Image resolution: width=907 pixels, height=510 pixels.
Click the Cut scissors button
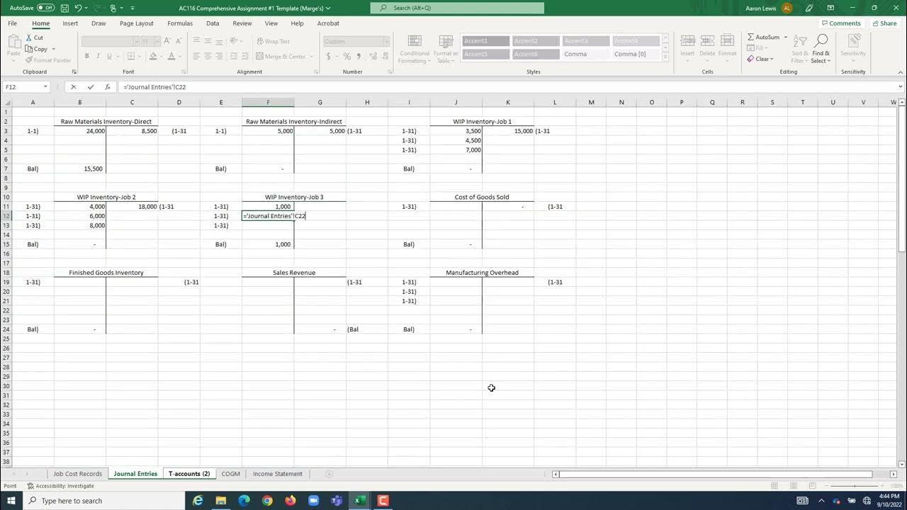35,38
